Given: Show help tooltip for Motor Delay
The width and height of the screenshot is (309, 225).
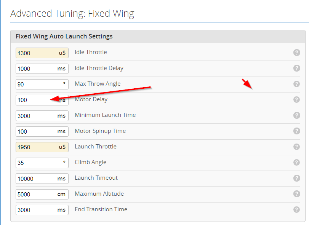Looking at the screenshot, I should click(x=296, y=100).
